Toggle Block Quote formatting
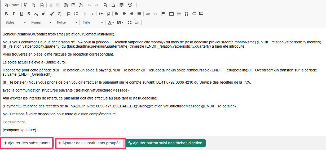 click(x=101, y=14)
